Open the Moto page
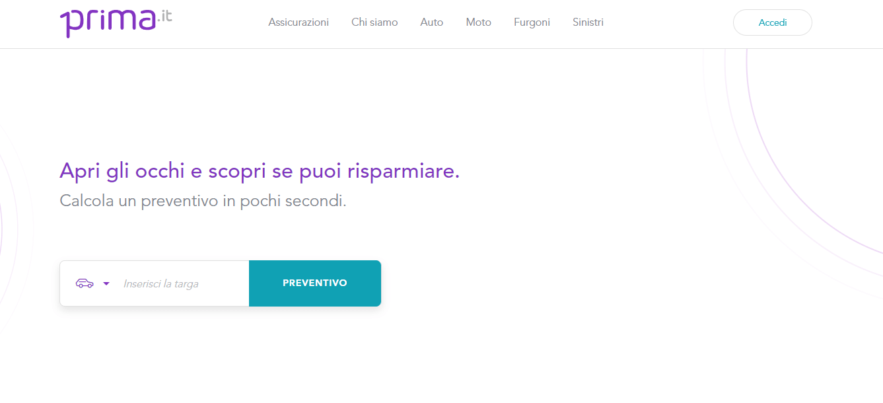This screenshot has width=883, height=403. pyautogui.click(x=478, y=22)
